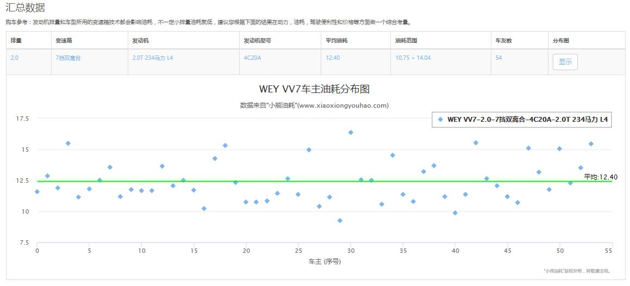Click the 车友数 column header
Image resolution: width=630 pixels, height=286 pixels.
(x=503, y=41)
